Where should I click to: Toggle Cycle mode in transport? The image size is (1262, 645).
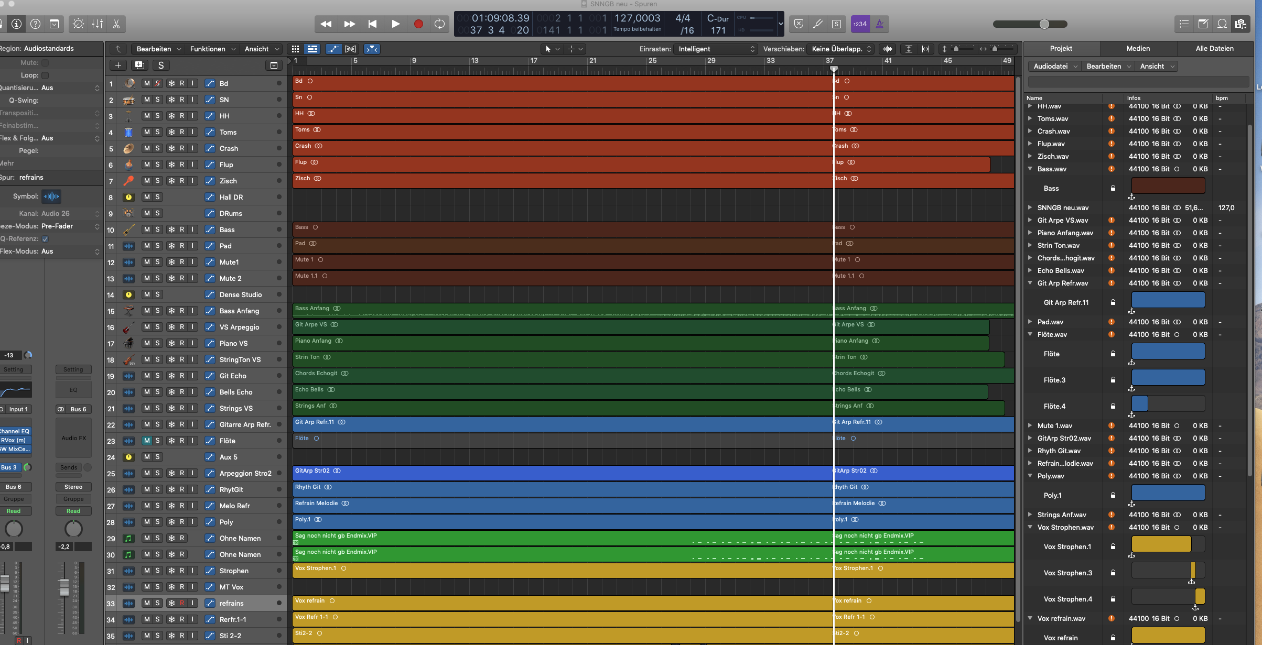(x=439, y=24)
